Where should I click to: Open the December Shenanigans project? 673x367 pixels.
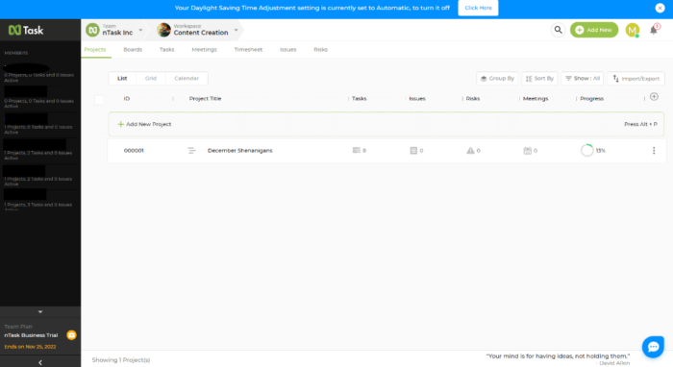point(240,151)
